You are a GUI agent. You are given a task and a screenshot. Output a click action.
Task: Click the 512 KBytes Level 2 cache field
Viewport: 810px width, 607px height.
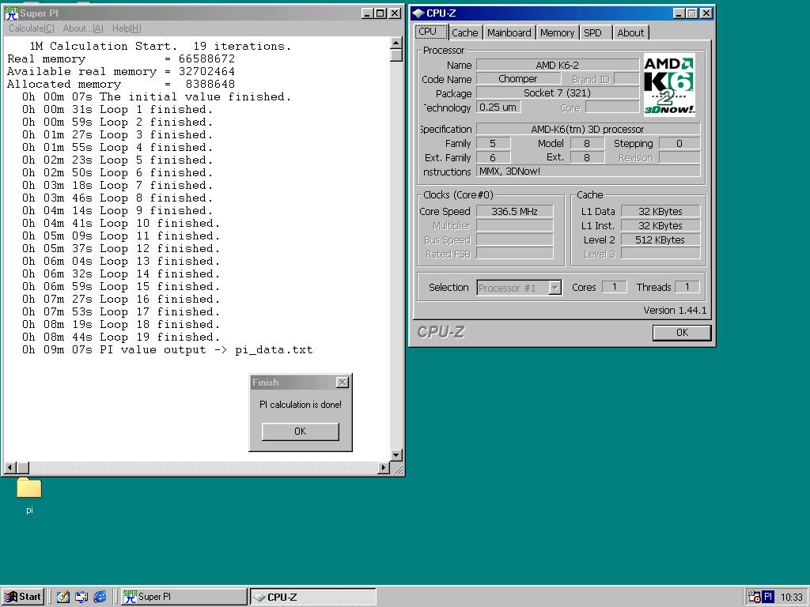click(x=660, y=239)
